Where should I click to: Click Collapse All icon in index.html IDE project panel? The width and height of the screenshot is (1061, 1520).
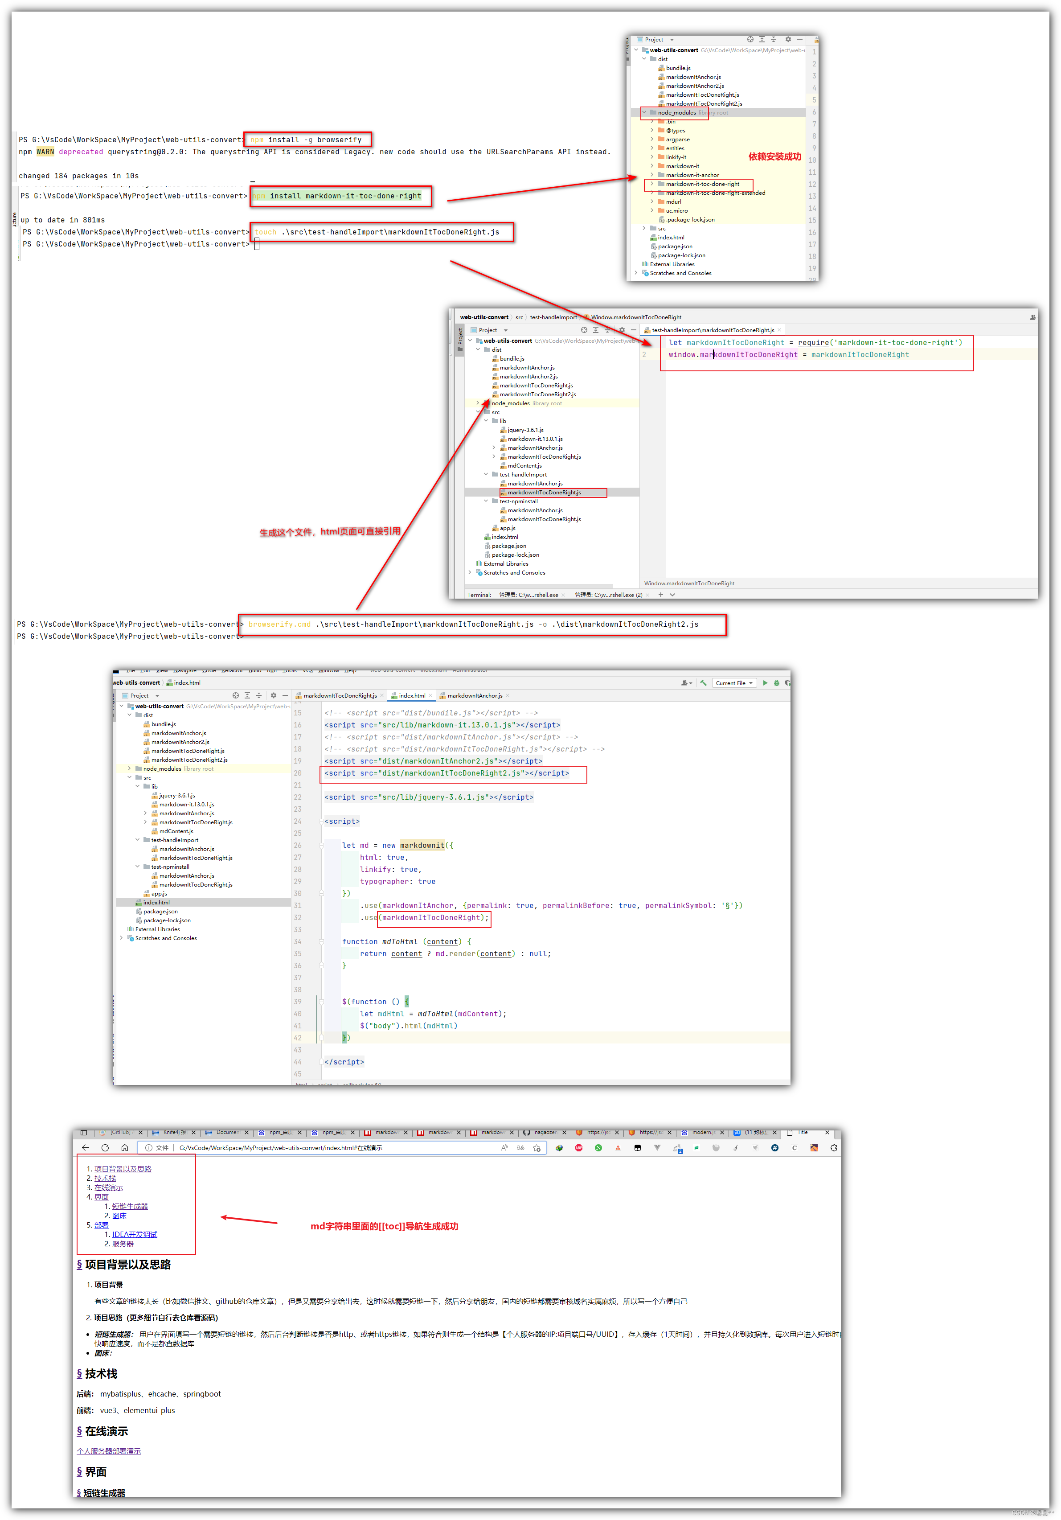[x=259, y=695]
